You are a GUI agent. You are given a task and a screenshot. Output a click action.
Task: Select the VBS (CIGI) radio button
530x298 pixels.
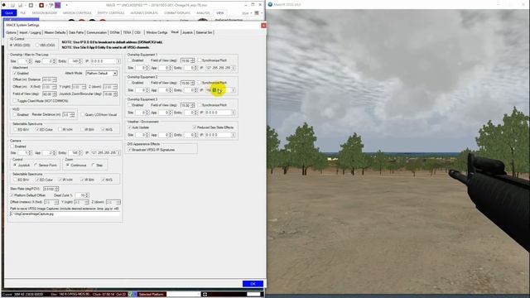(37, 45)
